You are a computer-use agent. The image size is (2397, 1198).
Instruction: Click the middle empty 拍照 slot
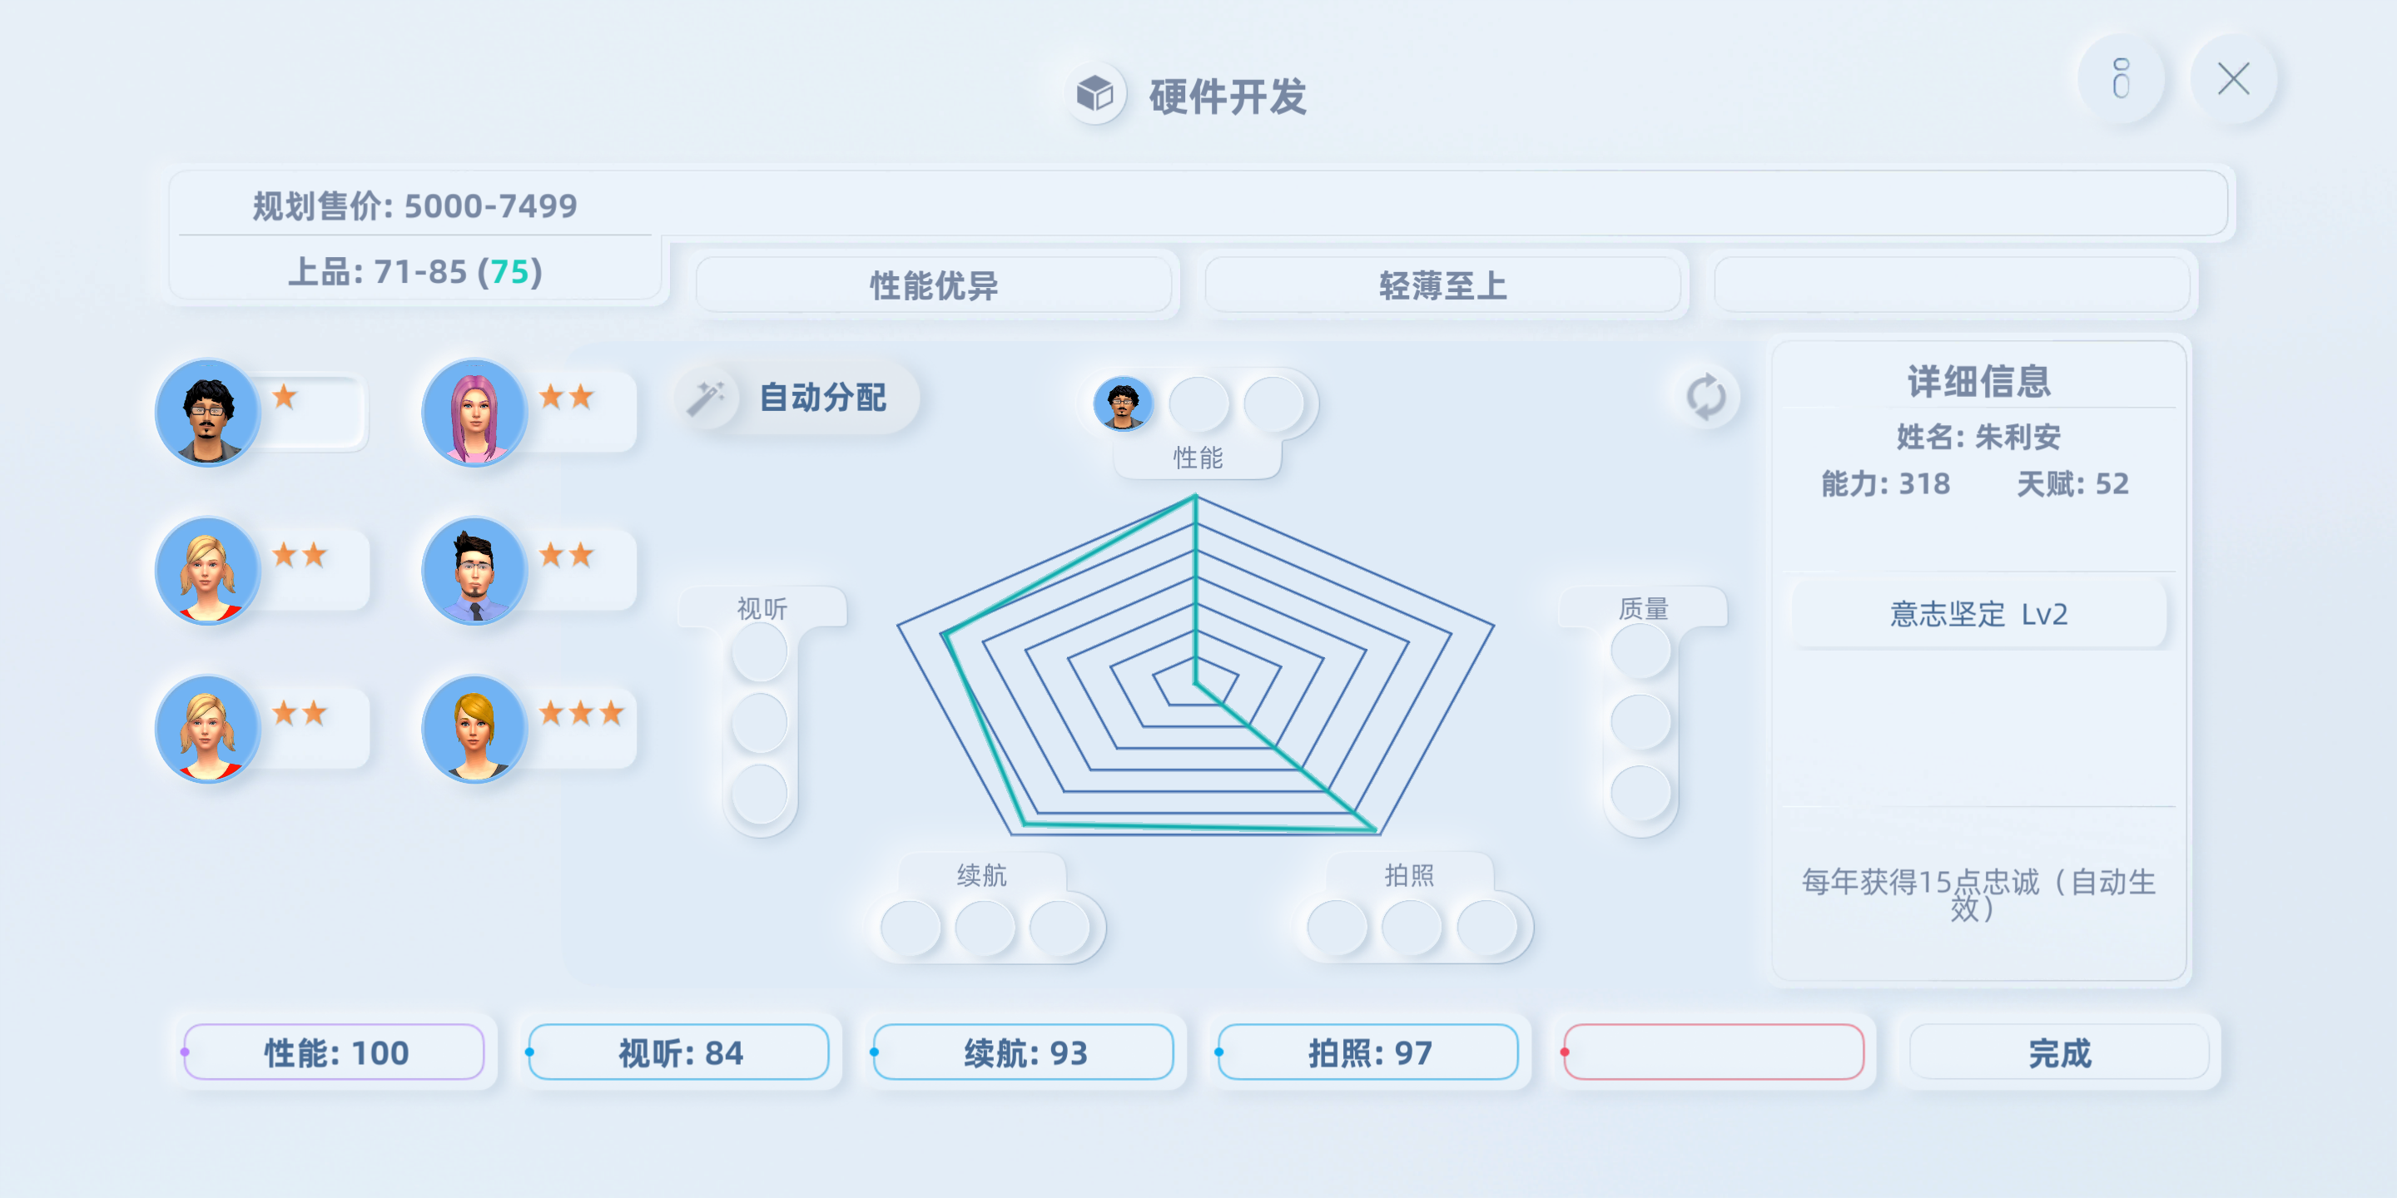click(x=1412, y=928)
